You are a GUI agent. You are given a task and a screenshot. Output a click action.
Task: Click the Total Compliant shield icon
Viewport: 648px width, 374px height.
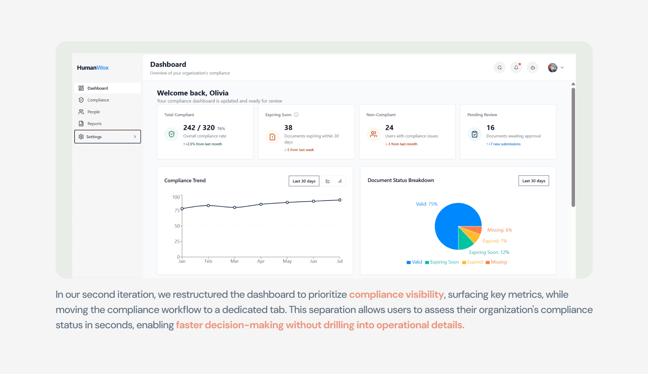[x=172, y=134]
